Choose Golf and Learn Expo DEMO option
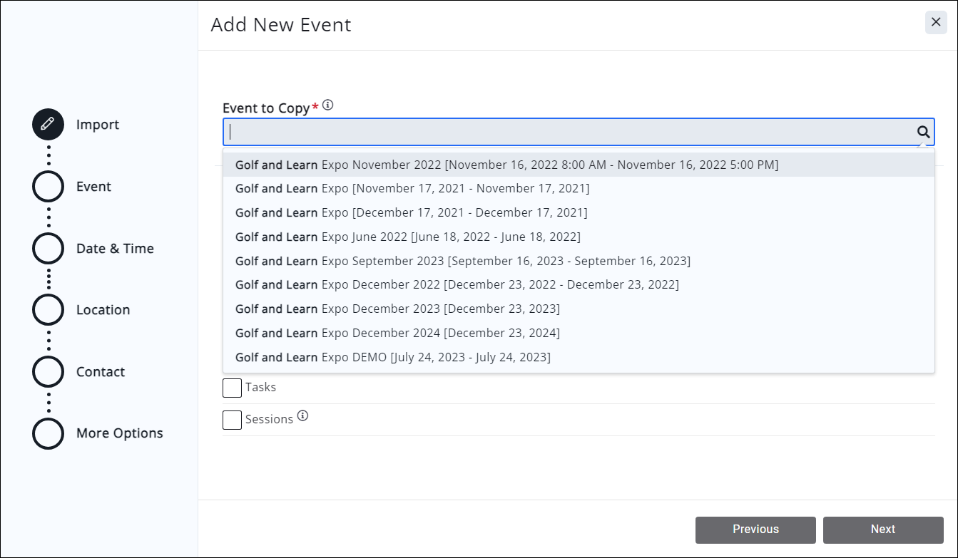Image resolution: width=958 pixels, height=558 pixels. point(393,357)
